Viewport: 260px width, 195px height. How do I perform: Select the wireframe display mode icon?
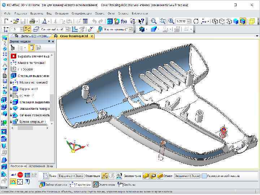[x=215, y=21]
